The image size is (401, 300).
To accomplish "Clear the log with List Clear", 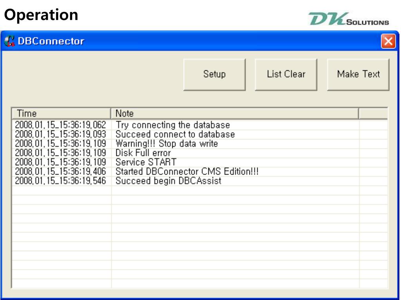I will [286, 75].
